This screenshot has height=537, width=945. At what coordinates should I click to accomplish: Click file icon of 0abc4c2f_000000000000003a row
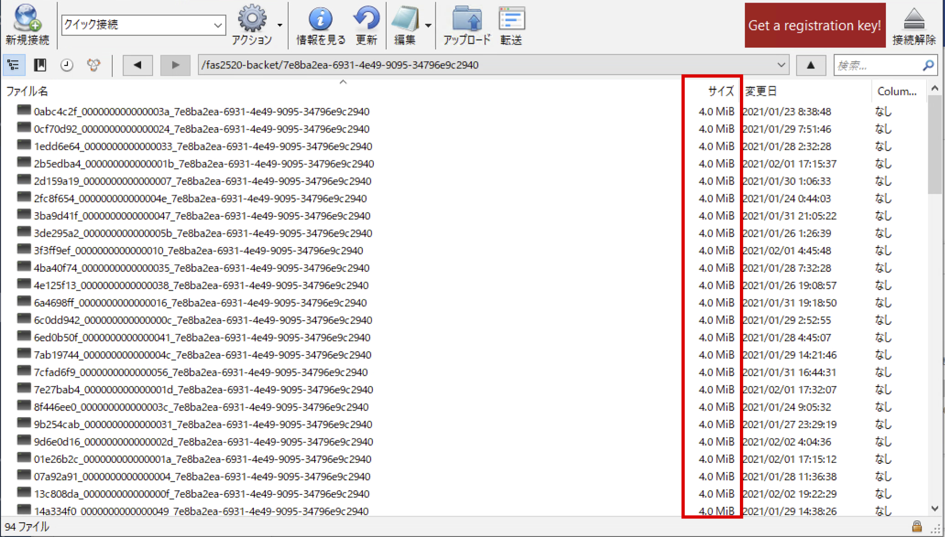click(x=24, y=110)
